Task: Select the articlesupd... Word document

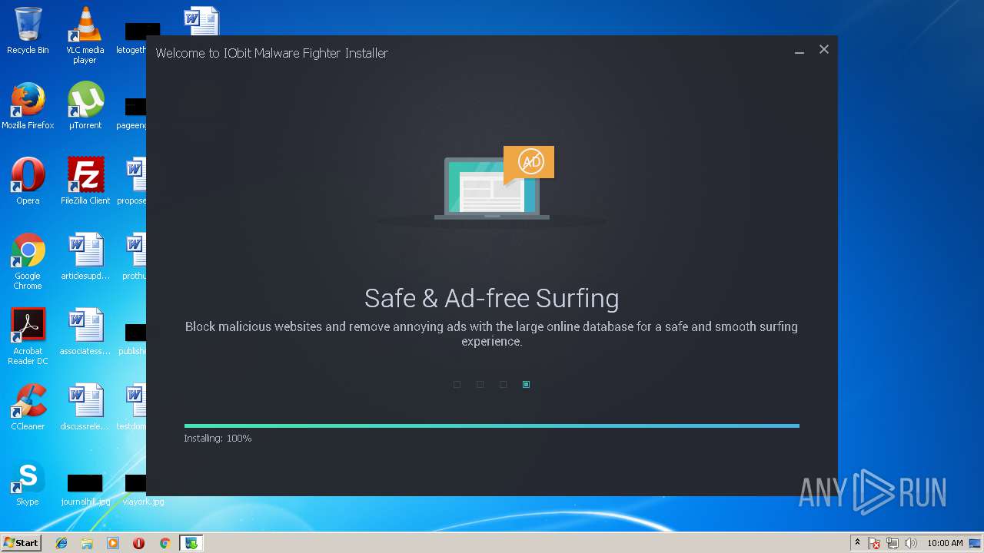Action: tap(85, 256)
